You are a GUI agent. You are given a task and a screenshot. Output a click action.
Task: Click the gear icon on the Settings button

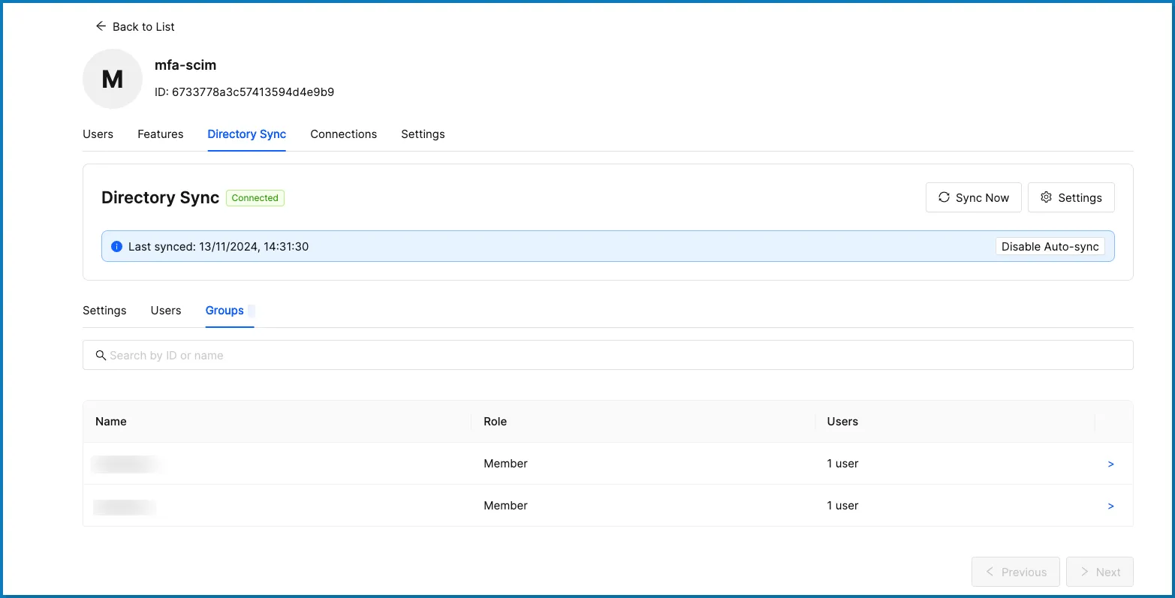point(1047,197)
